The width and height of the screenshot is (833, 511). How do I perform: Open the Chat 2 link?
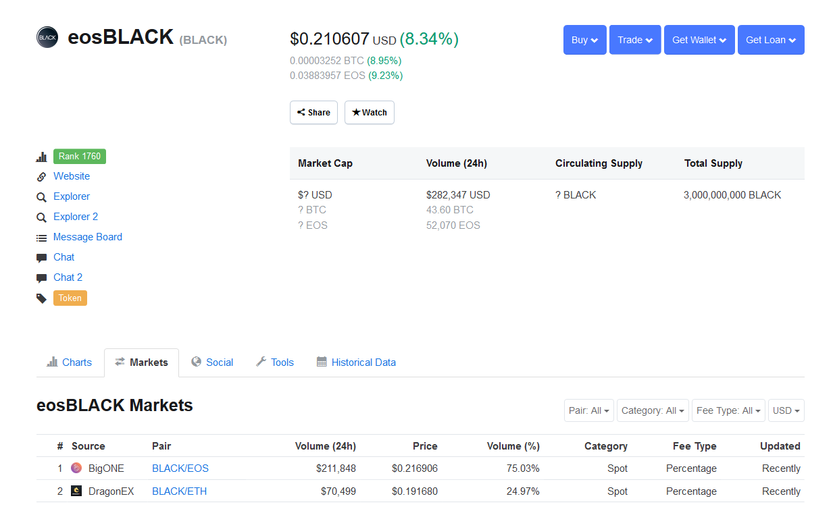click(x=68, y=277)
